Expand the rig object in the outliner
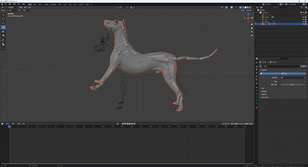 click(260, 24)
